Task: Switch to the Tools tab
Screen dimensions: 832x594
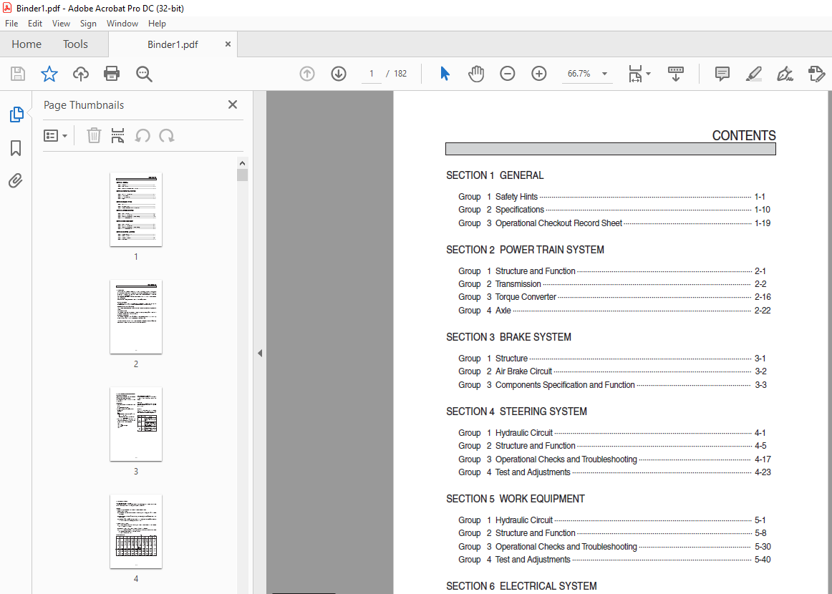Action: click(75, 44)
